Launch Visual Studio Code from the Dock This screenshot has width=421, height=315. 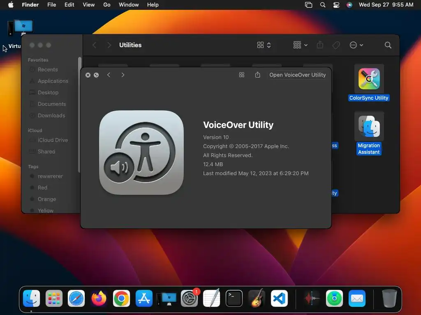point(279,298)
